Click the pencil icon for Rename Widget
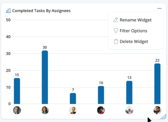This screenshot has height=122, width=168. 116,20
